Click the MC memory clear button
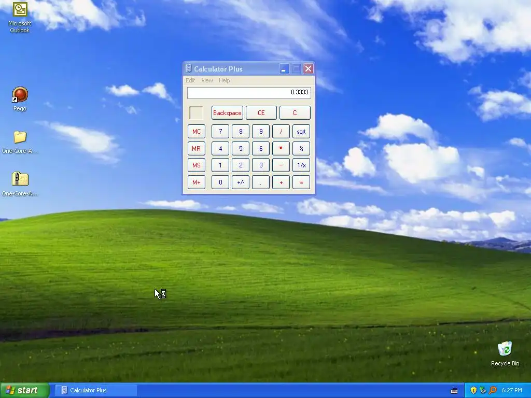Image resolution: width=531 pixels, height=398 pixels. (x=197, y=131)
